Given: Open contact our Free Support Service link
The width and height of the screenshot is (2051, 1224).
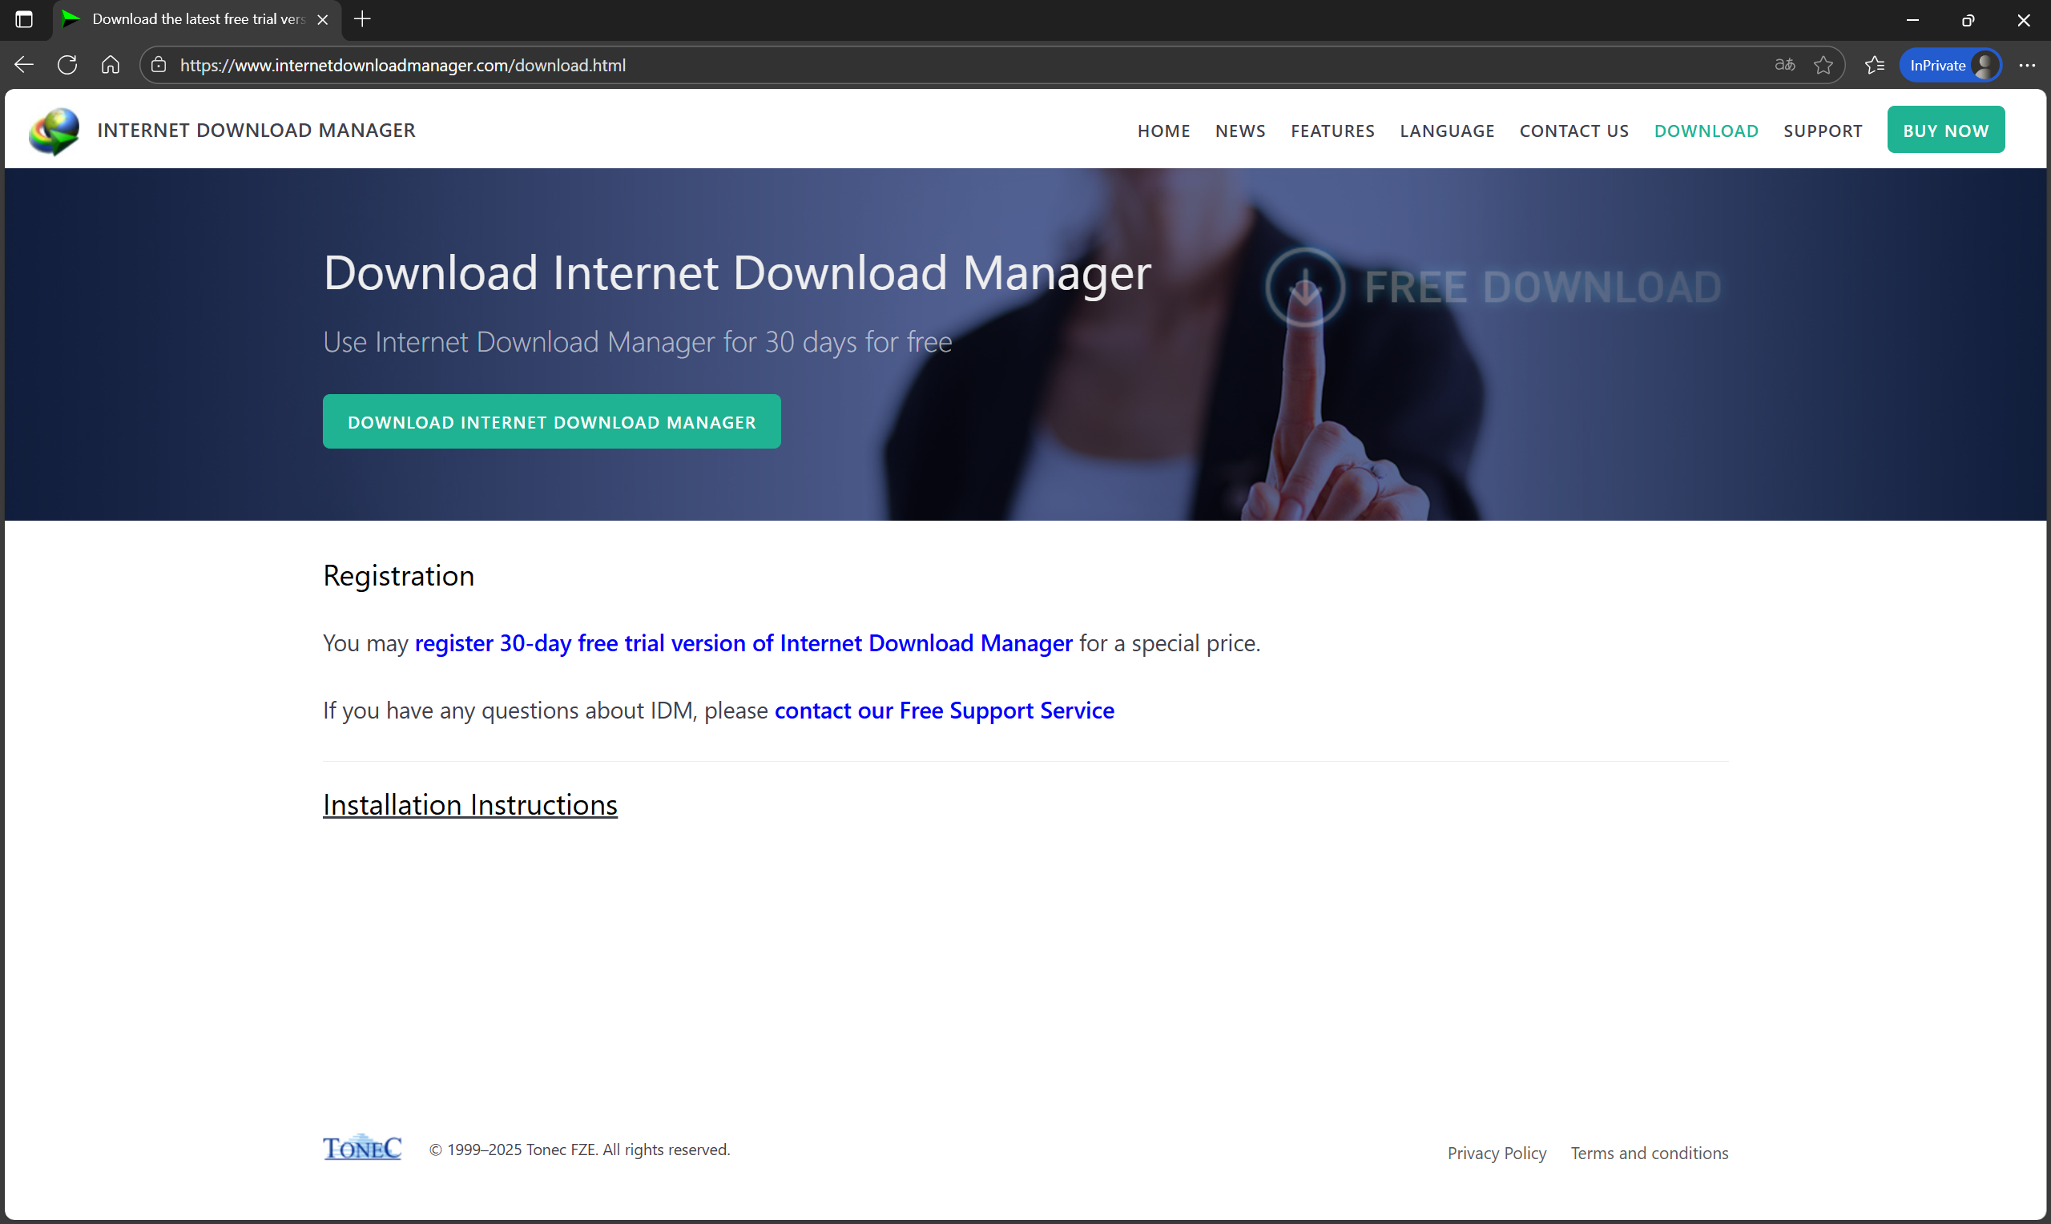Looking at the screenshot, I should click(x=944, y=711).
